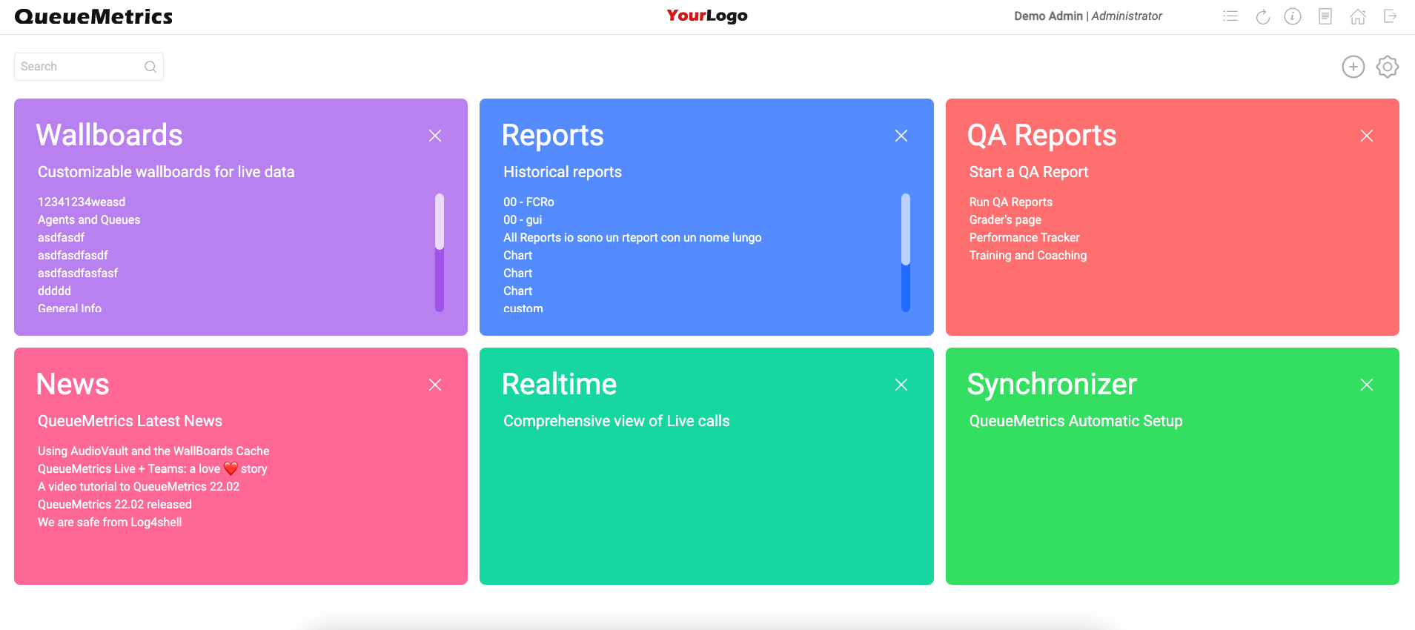Image resolution: width=1415 pixels, height=630 pixels.
Task: Click the YourLogo image in header
Action: click(707, 16)
